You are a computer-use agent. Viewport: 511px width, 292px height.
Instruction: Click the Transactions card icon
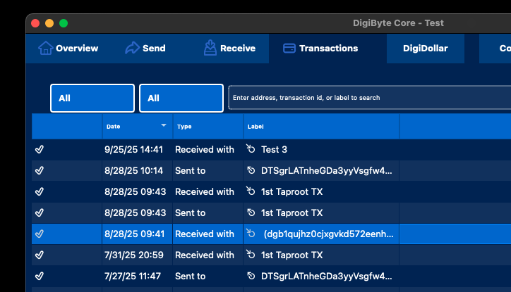click(289, 48)
